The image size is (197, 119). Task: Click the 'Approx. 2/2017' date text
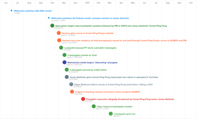102,109
